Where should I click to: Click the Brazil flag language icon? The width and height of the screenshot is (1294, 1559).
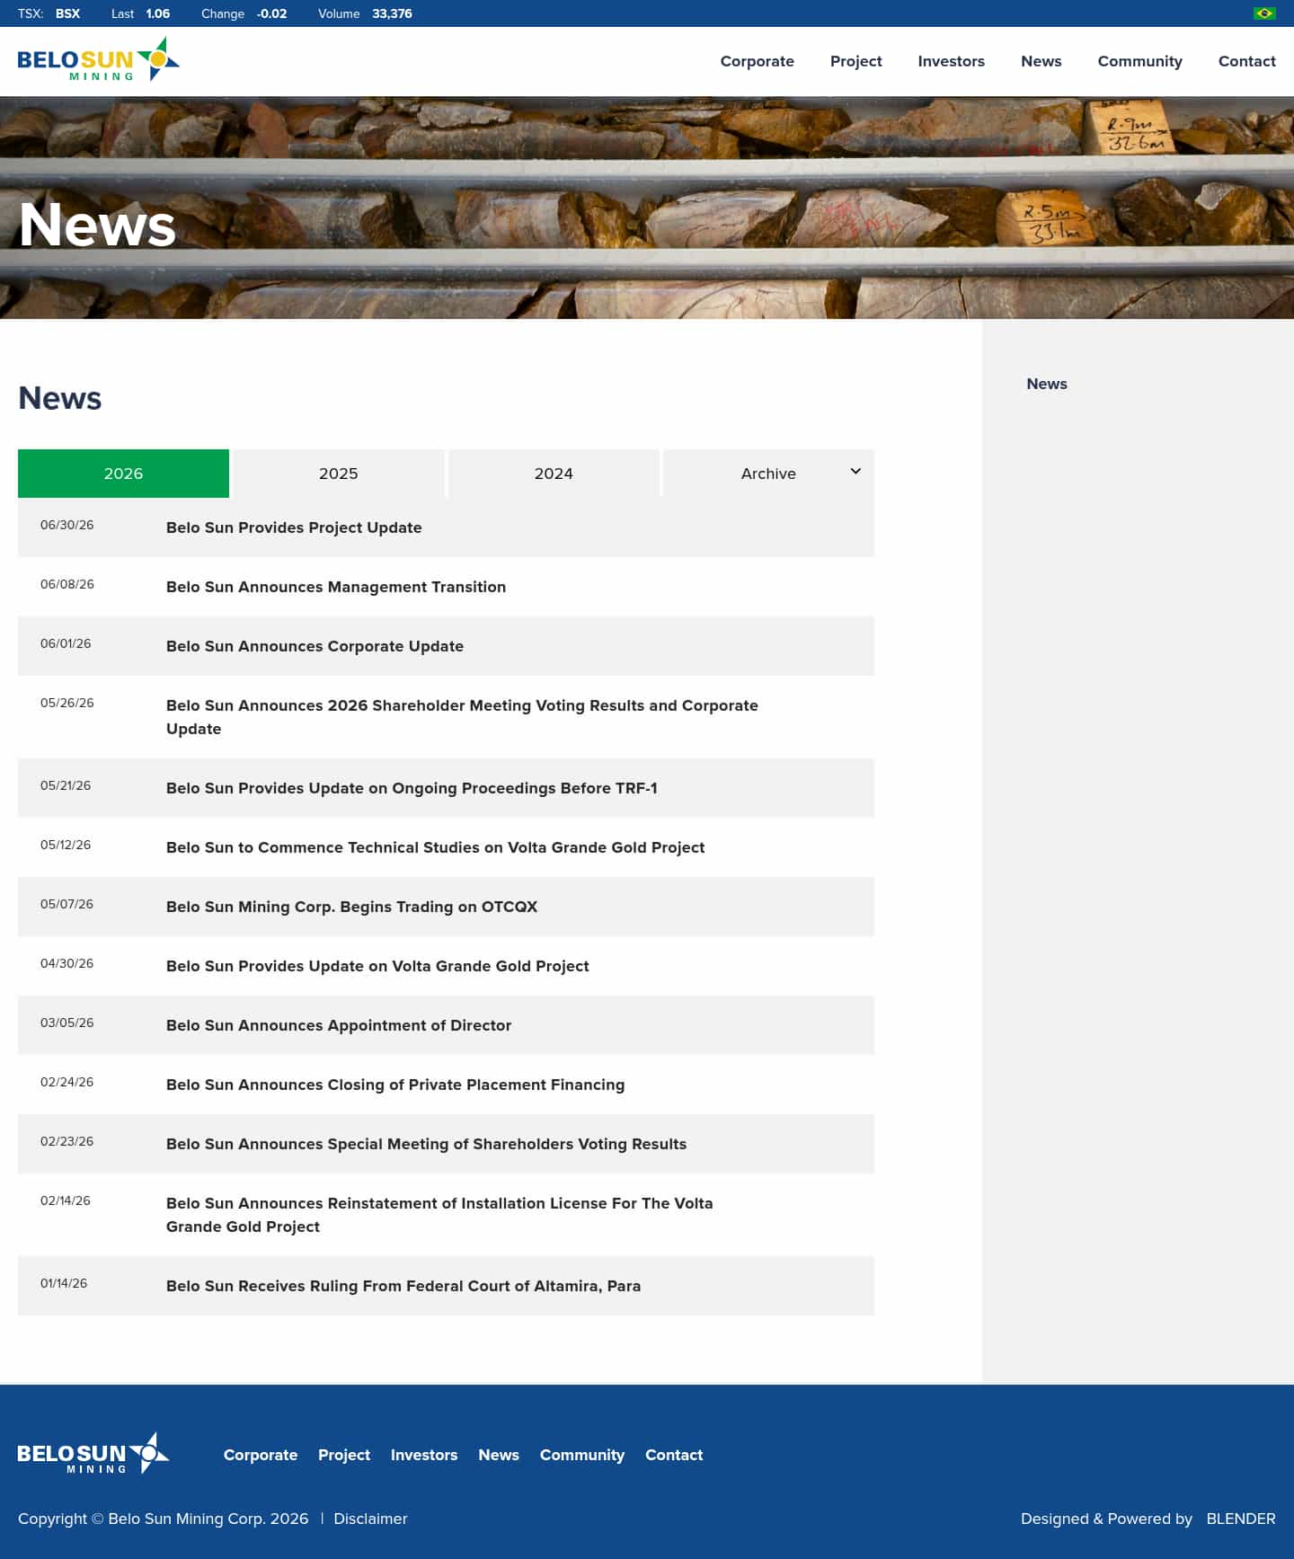[x=1264, y=13]
